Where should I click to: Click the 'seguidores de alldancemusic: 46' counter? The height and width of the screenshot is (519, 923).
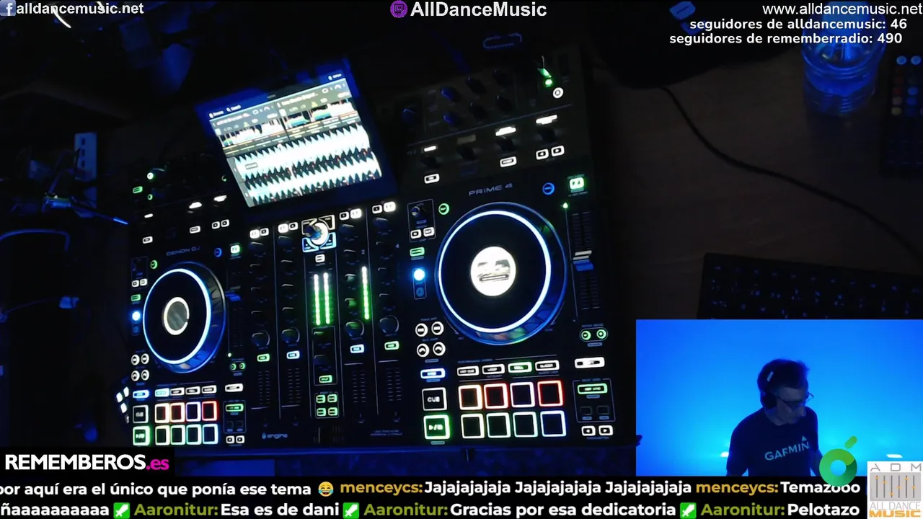point(798,25)
